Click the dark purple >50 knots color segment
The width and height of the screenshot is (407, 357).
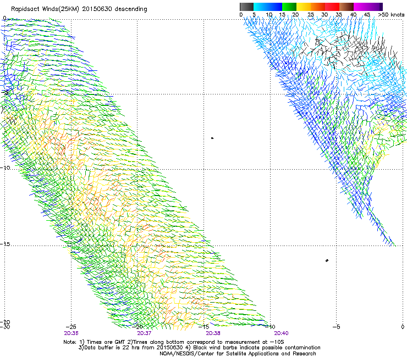(381, 7)
